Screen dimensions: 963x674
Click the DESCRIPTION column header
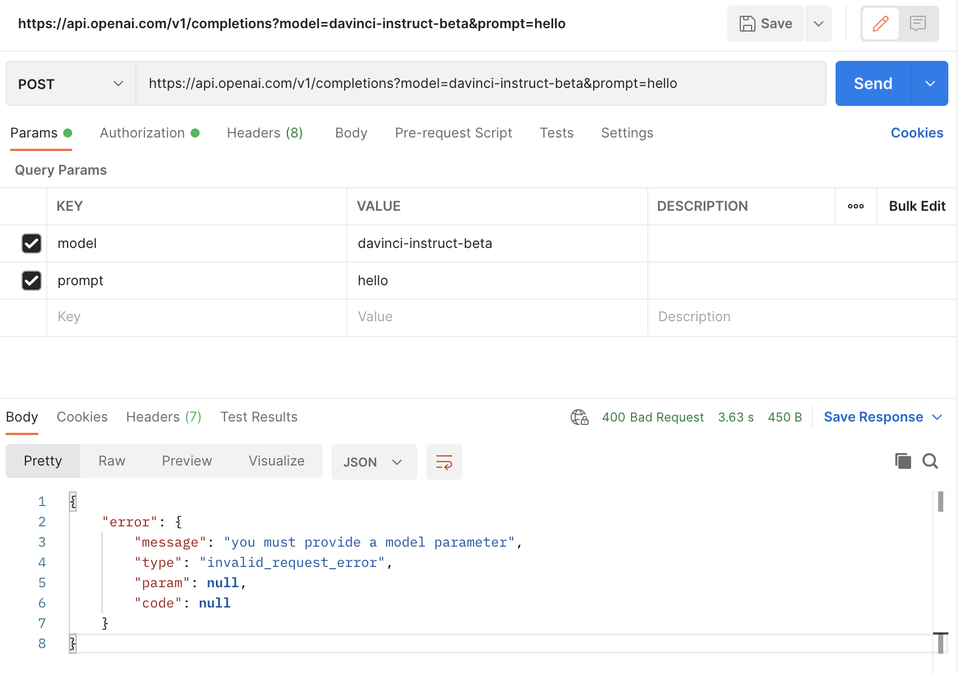pos(703,206)
